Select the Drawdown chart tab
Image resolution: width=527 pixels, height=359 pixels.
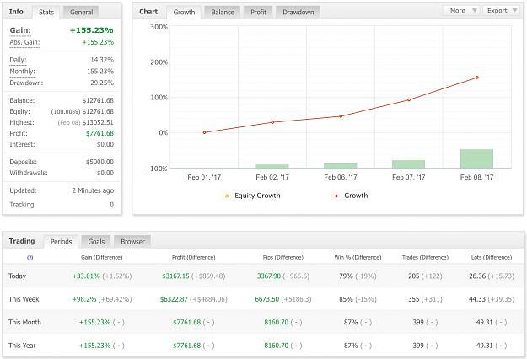point(298,13)
